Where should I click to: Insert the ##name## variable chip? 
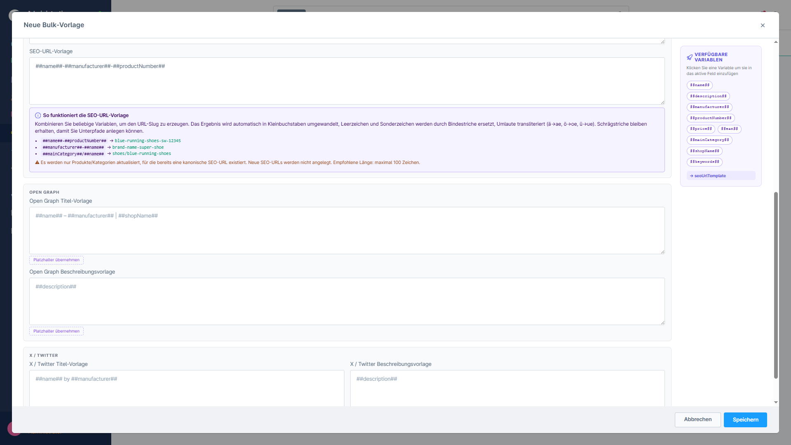click(700, 85)
